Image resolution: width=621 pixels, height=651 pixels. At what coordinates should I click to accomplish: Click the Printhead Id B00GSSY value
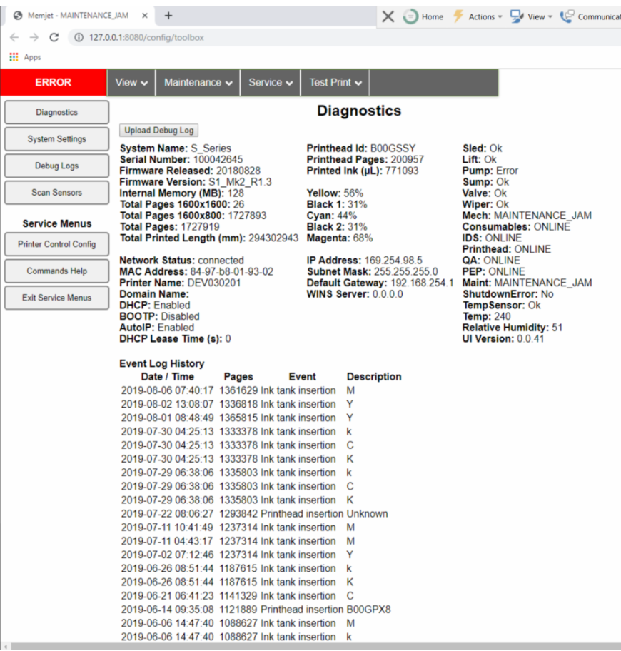click(393, 148)
